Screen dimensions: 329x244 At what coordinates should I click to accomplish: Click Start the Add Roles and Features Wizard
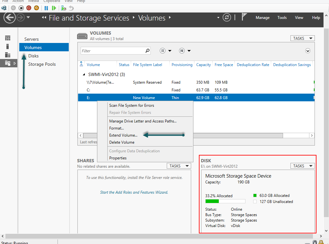[134, 192]
